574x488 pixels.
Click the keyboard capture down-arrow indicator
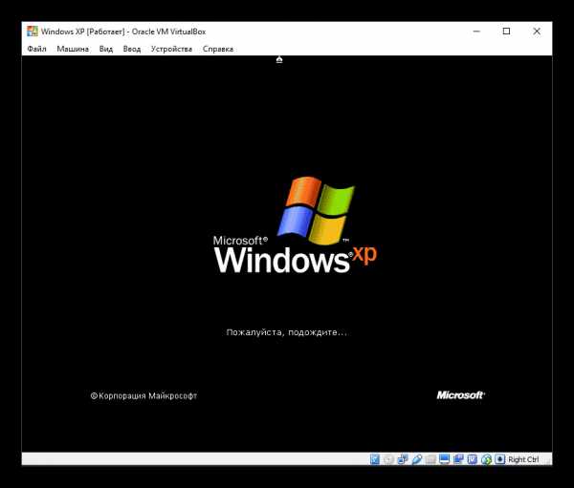tap(500, 459)
